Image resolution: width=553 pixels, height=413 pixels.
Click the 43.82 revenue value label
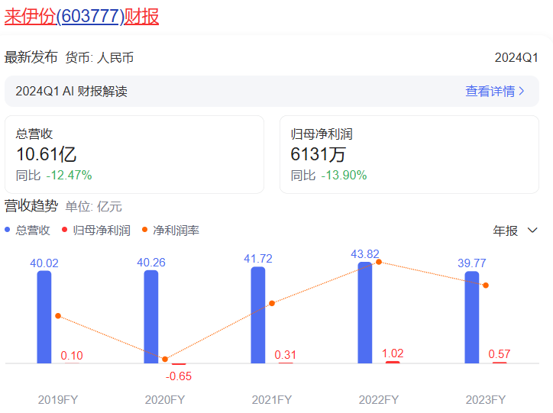pos(364,254)
